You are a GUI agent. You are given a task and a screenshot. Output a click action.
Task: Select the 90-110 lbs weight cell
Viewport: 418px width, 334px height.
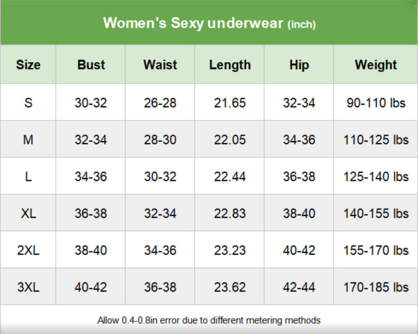376,103
